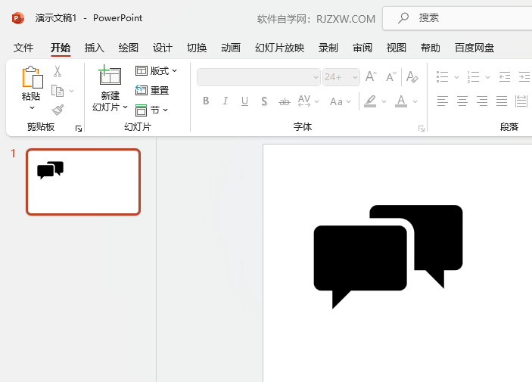Open highlight color dropdown arrow
This screenshot has height=382, width=532.
[384, 101]
